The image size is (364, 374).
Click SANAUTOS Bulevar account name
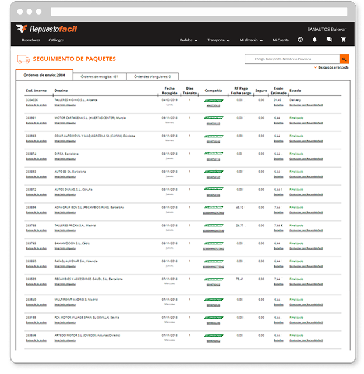coord(326,29)
